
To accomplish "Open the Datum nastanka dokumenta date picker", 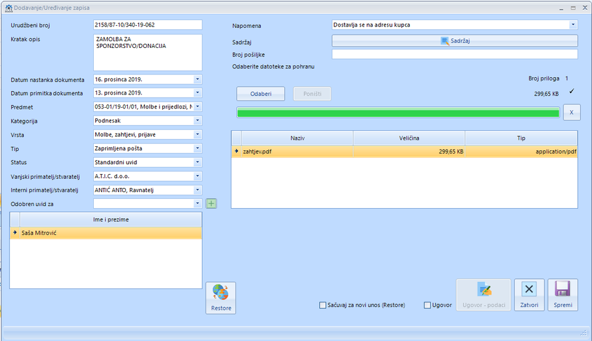I will point(198,79).
